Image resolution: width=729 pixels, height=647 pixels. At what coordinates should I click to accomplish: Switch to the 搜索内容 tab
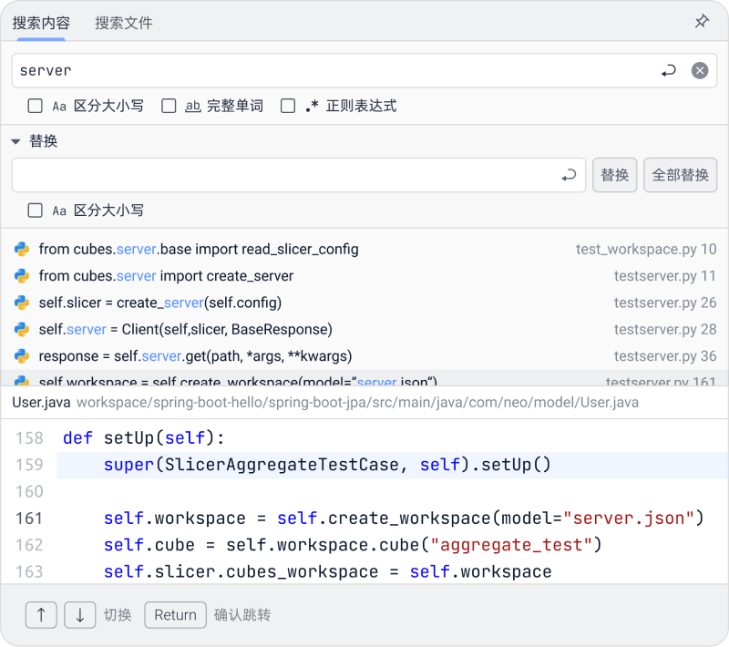click(41, 23)
